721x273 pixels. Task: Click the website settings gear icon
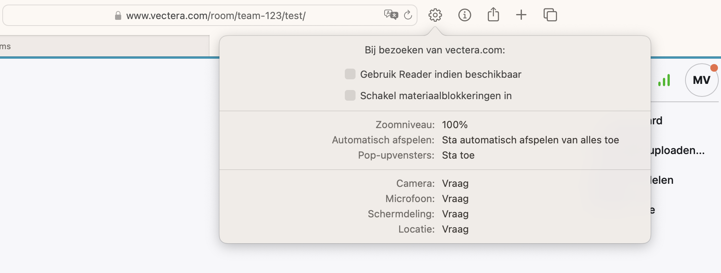point(435,15)
